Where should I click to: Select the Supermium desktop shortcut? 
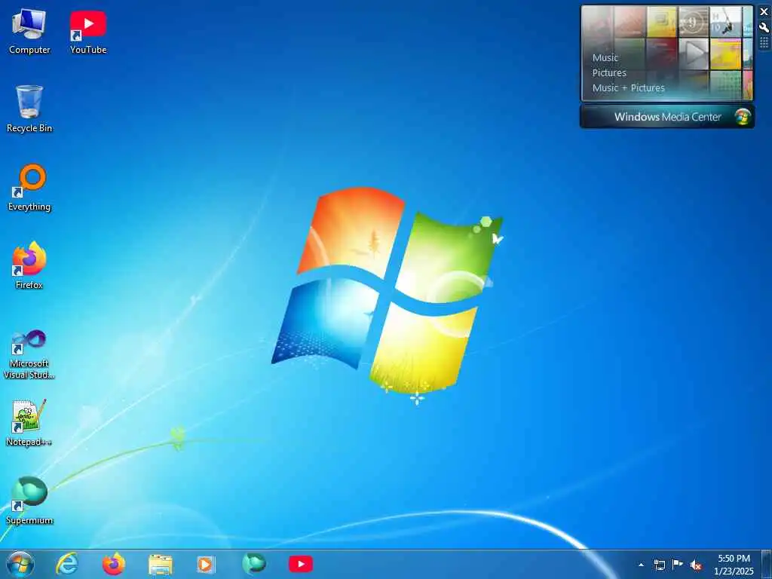[x=29, y=501]
